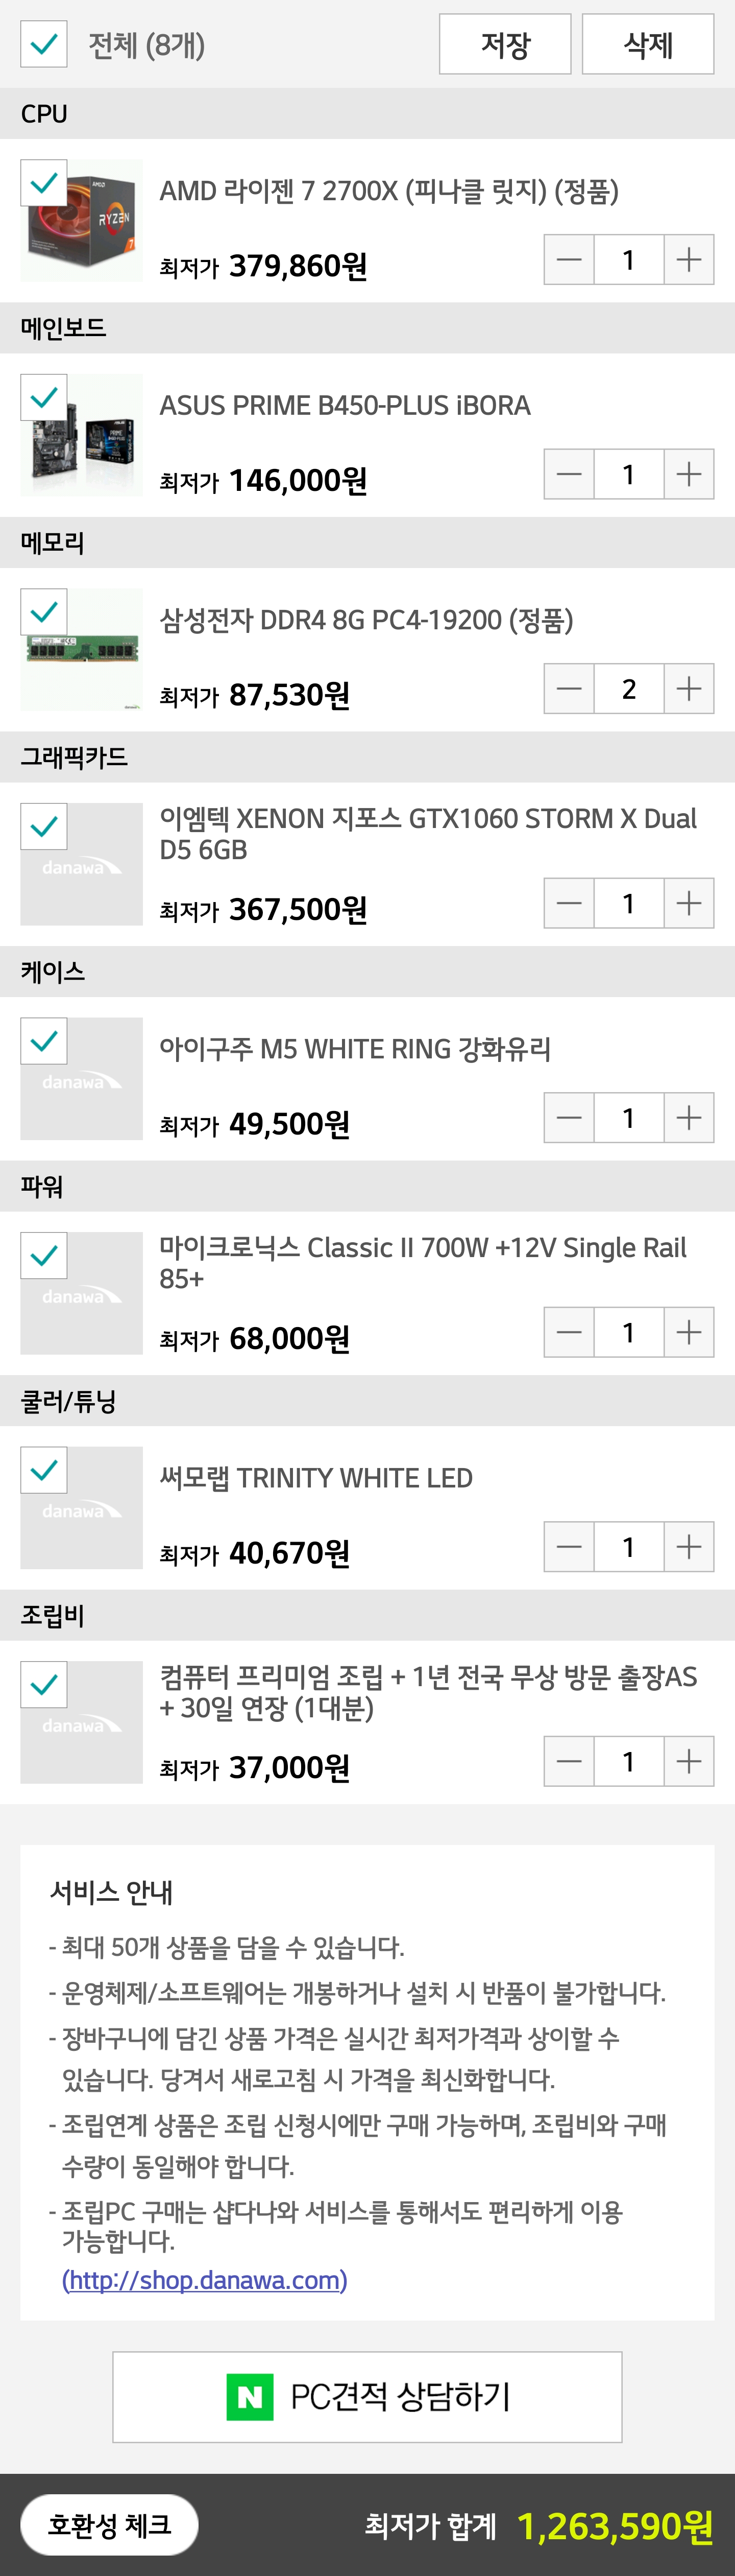Screen dimensions: 735x2576
Task: Decrease quantity of Samsung DDR4 8G memory
Action: [569, 689]
